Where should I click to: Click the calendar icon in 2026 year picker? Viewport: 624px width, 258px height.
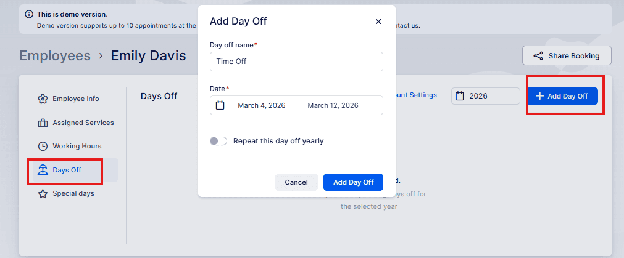tap(460, 96)
